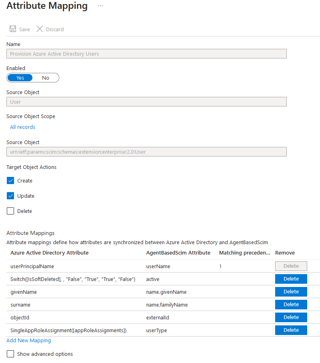The height and width of the screenshot is (363, 320).
Task: Set Enabled toggle to Yes
Action: click(x=20, y=78)
